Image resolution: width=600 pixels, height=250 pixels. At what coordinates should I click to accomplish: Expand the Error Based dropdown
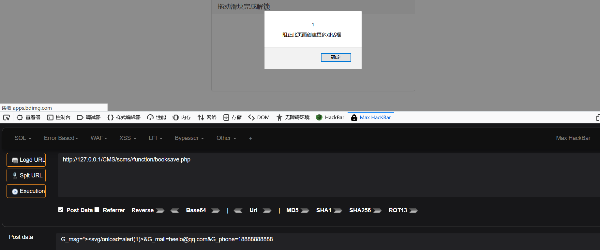click(x=61, y=138)
